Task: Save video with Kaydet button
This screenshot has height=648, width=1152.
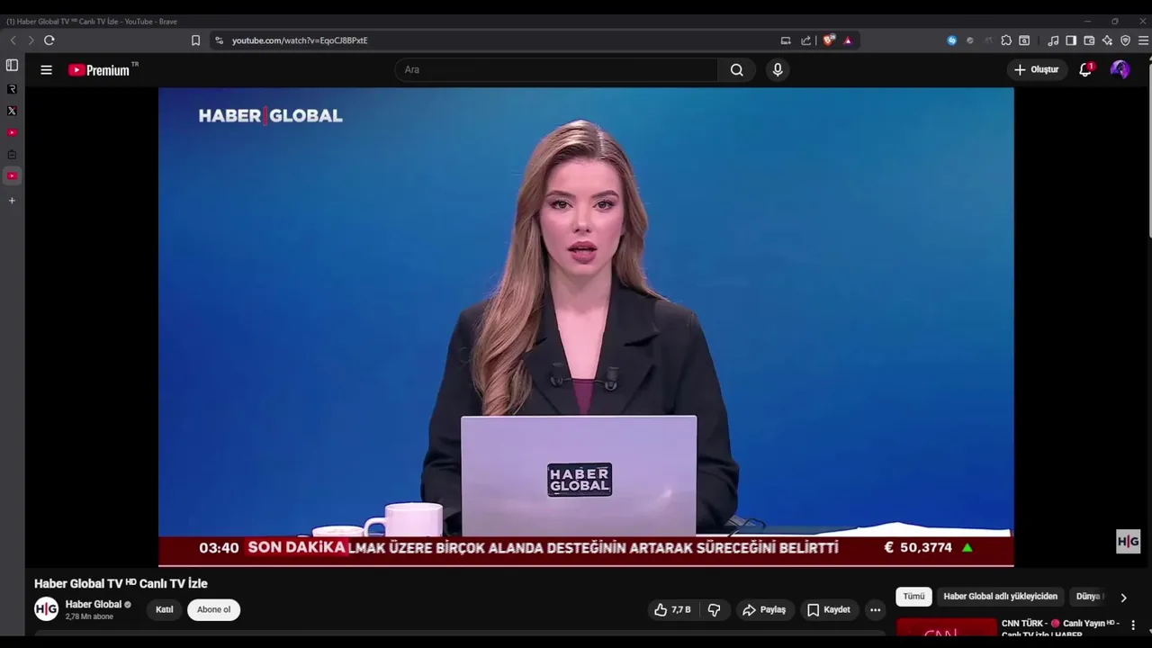Action: (x=828, y=609)
